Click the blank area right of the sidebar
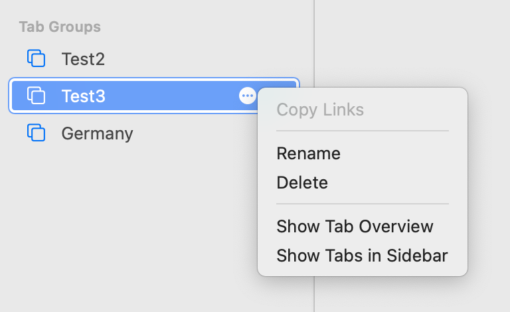510x312 pixels. point(412,40)
